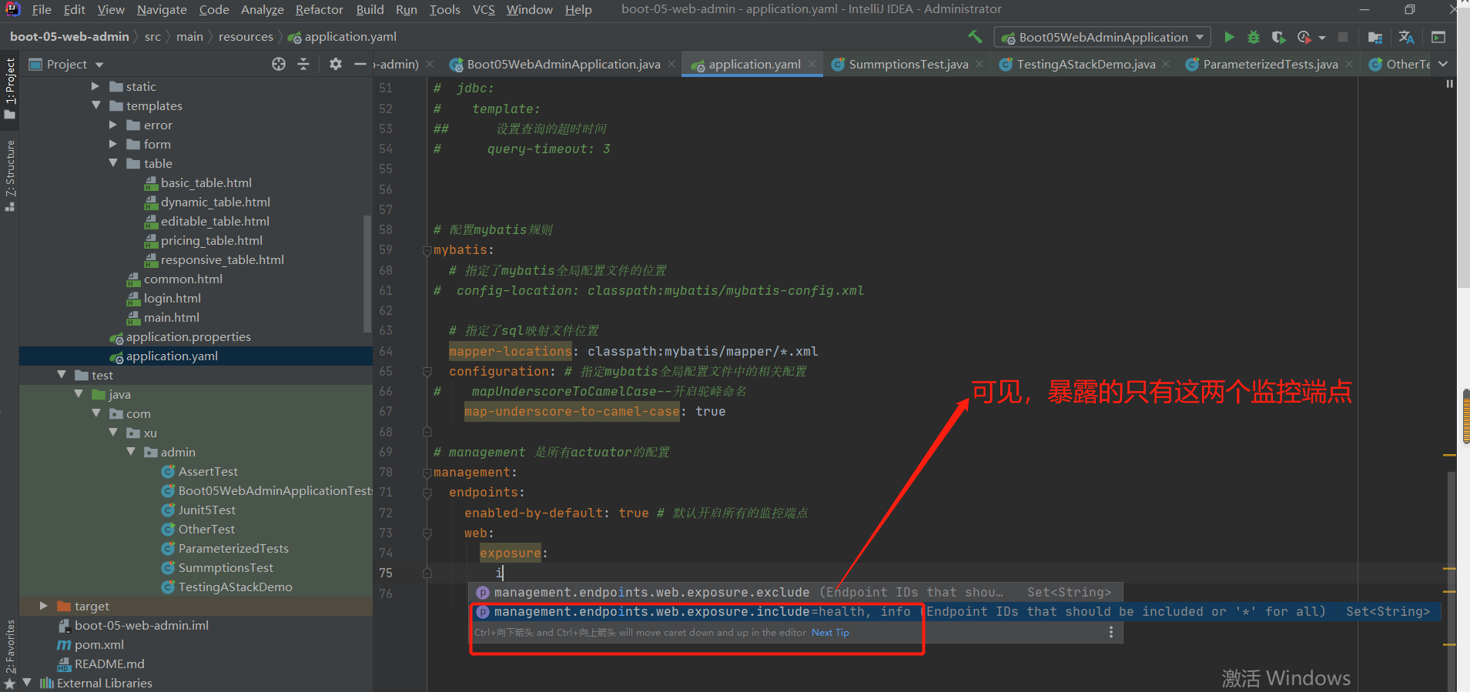Open the File menu
Screen dimensions: 1470x692
pos(42,9)
